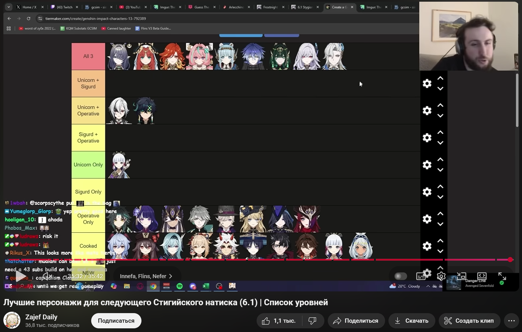Click the Скачать download button

[x=412, y=321]
